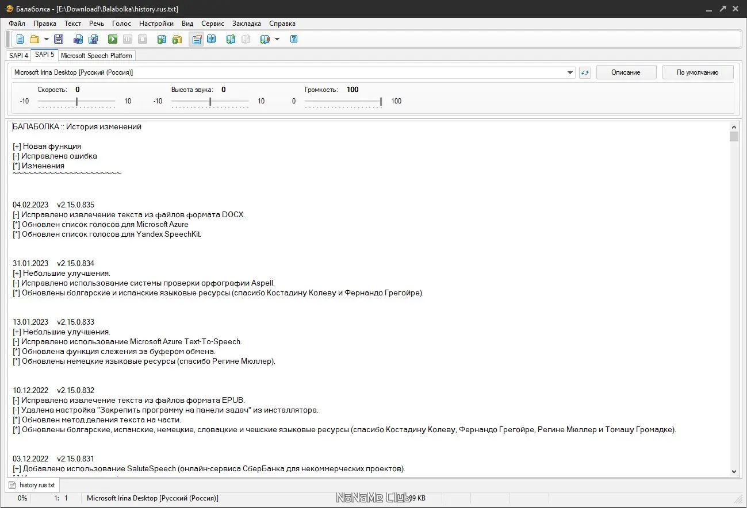Image resolution: width=747 pixels, height=508 pixels.
Task: Switch to the SAPI 4 tab
Action: (x=18, y=56)
